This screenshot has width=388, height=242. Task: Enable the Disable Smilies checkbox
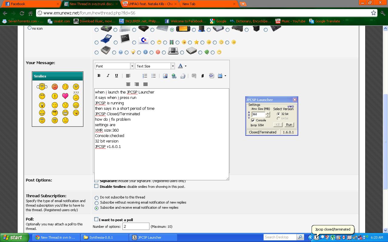96,186
